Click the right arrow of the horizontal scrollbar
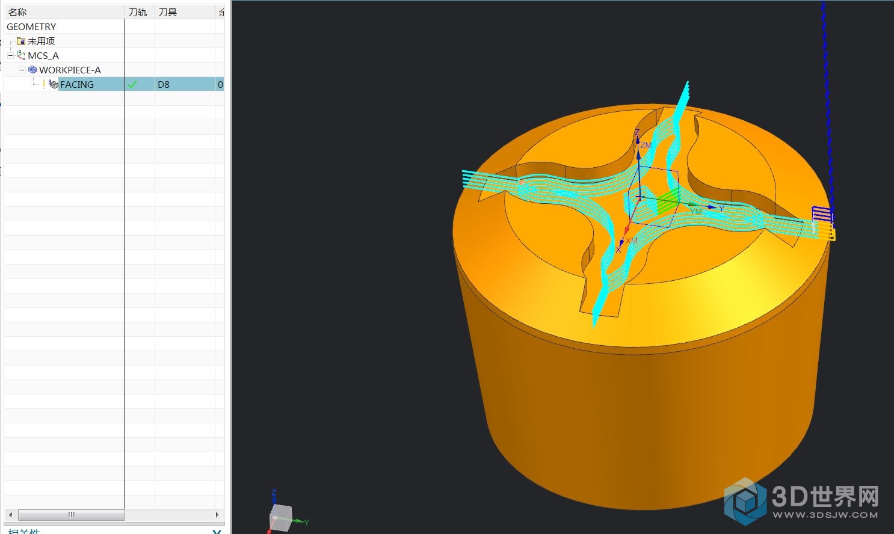 [217, 515]
